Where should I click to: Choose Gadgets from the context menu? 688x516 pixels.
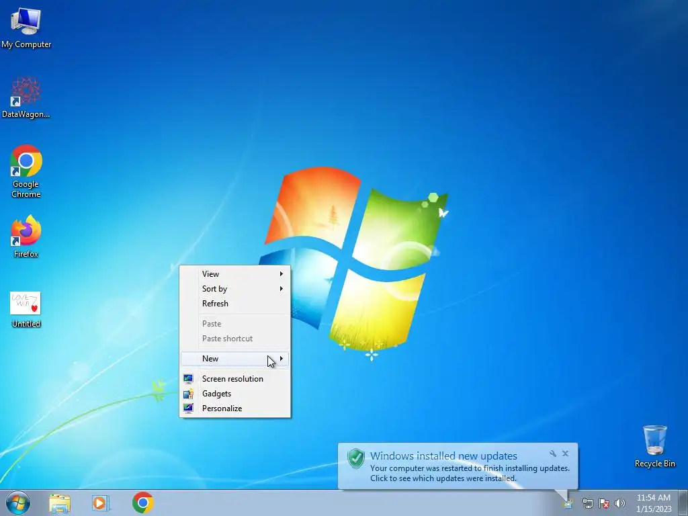pos(234,394)
